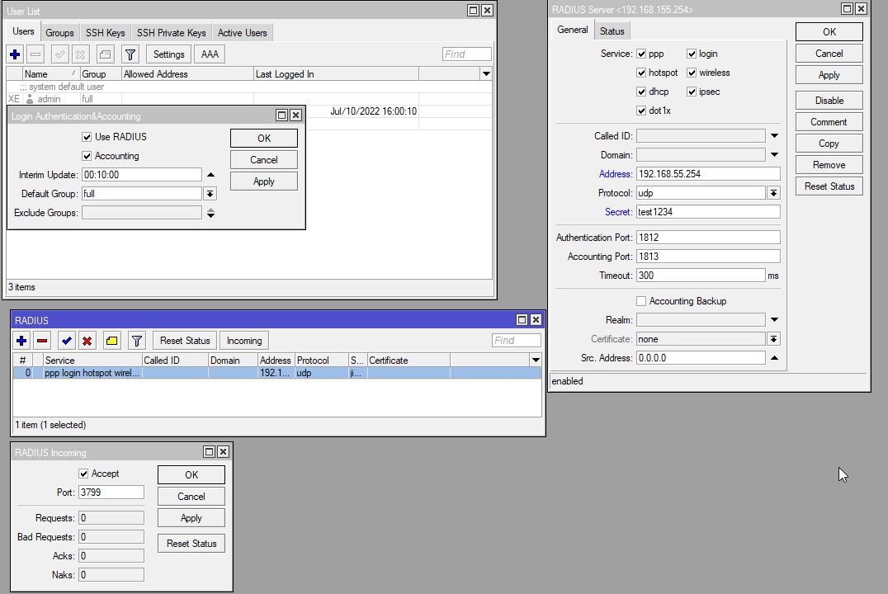Expand the Called ID field arrow
888x594 pixels.
pos(774,136)
